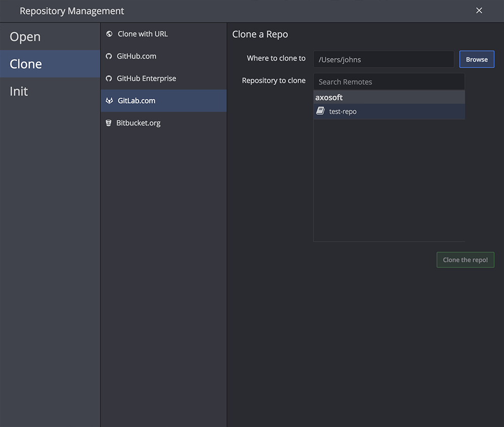This screenshot has height=427, width=504.
Task: Select the test-repo repository name
Action: [343, 111]
